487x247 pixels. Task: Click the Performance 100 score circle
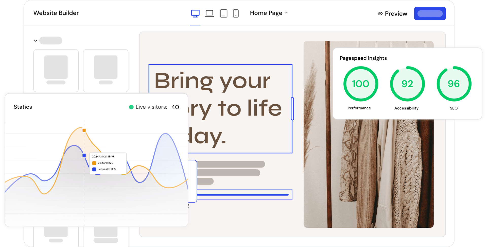coord(361,84)
